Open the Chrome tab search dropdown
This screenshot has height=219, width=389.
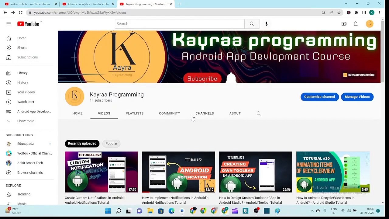point(346,4)
